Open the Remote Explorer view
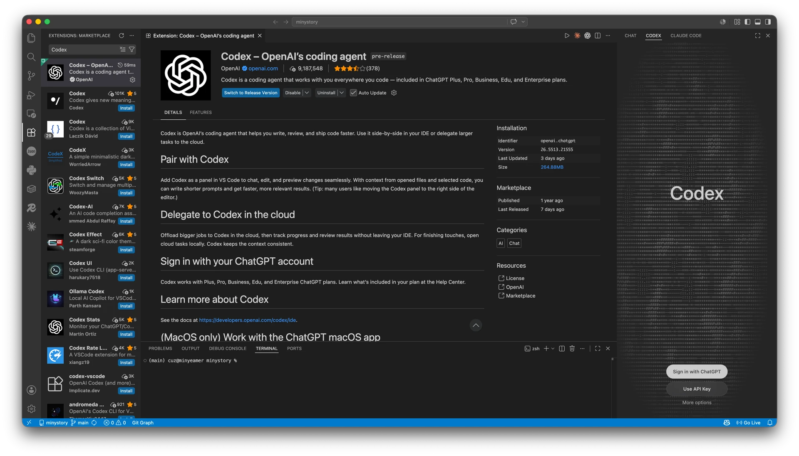Viewport: 799px width, 456px height. tap(31, 113)
